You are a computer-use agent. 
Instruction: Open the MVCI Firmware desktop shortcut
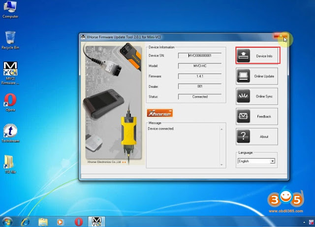10,73
